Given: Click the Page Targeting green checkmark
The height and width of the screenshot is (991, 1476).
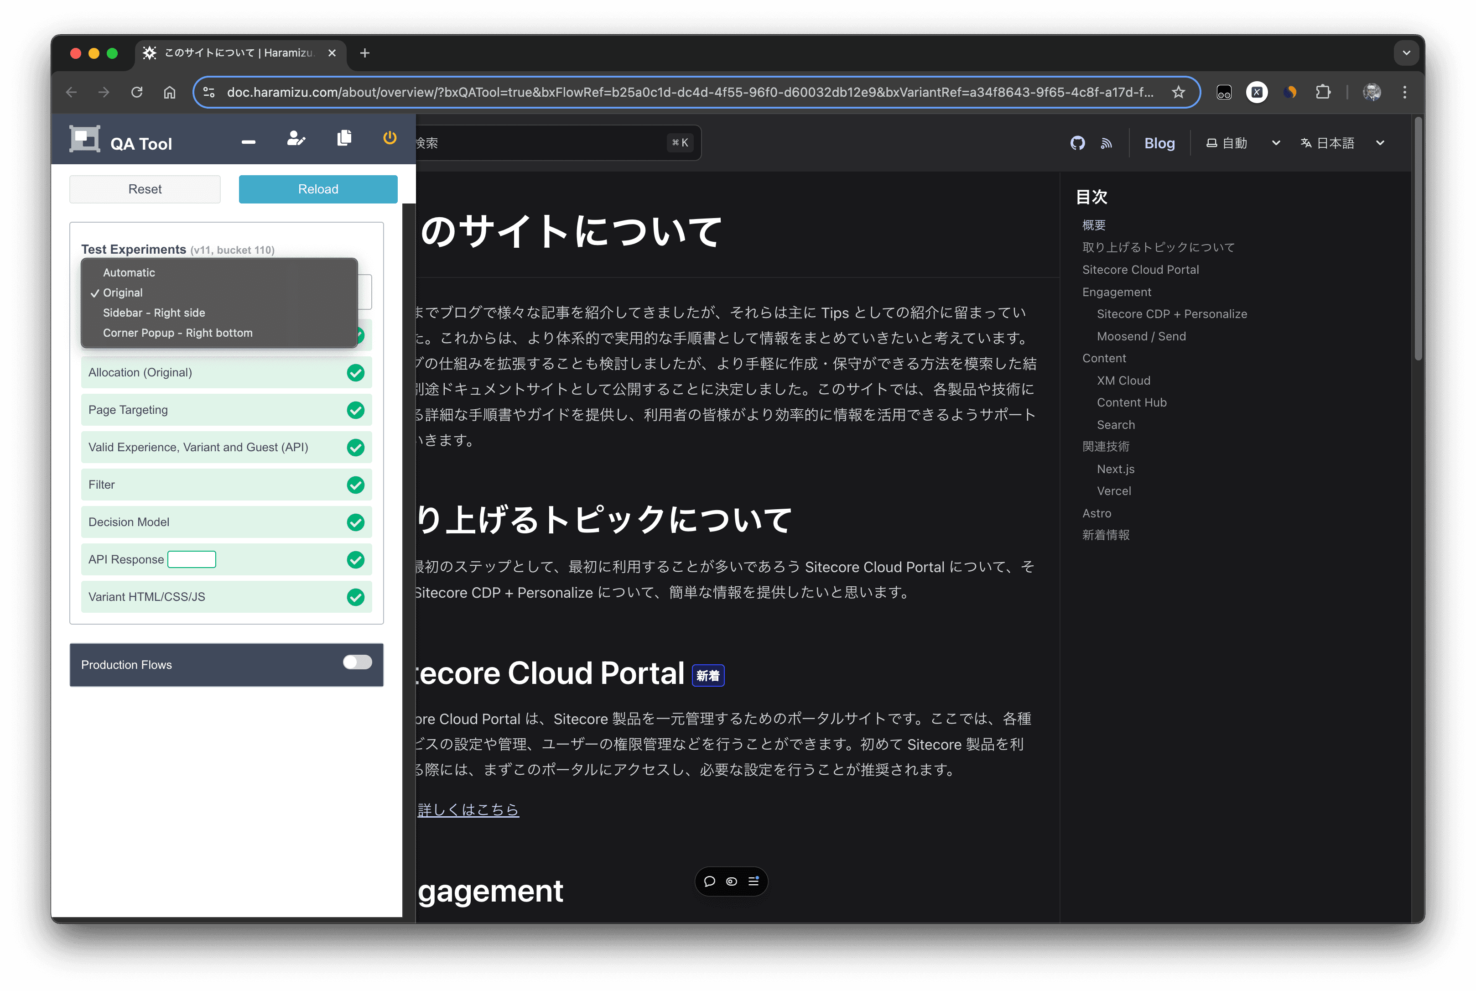Looking at the screenshot, I should point(356,410).
